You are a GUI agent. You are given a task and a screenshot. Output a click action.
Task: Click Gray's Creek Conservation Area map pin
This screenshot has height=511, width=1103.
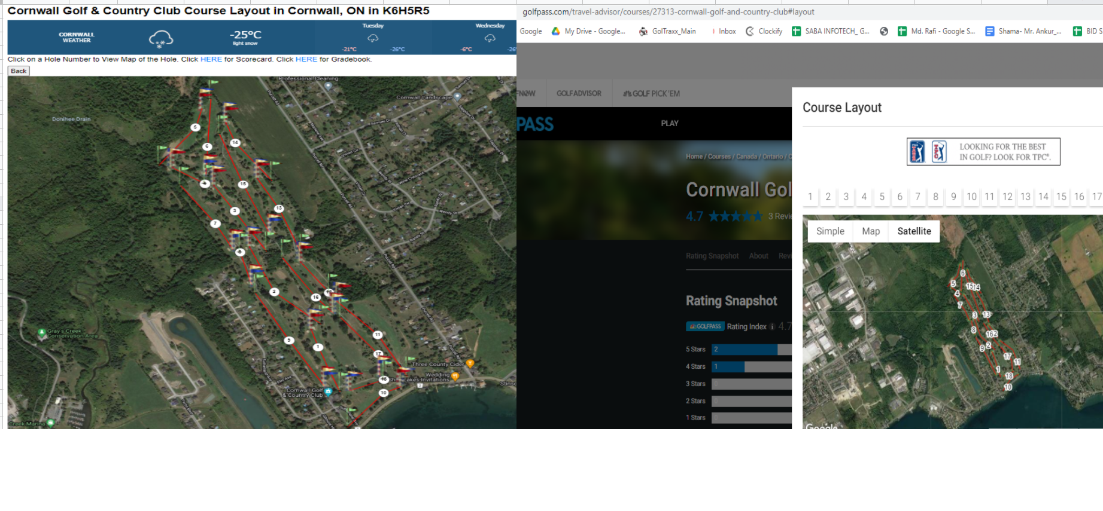tap(41, 332)
